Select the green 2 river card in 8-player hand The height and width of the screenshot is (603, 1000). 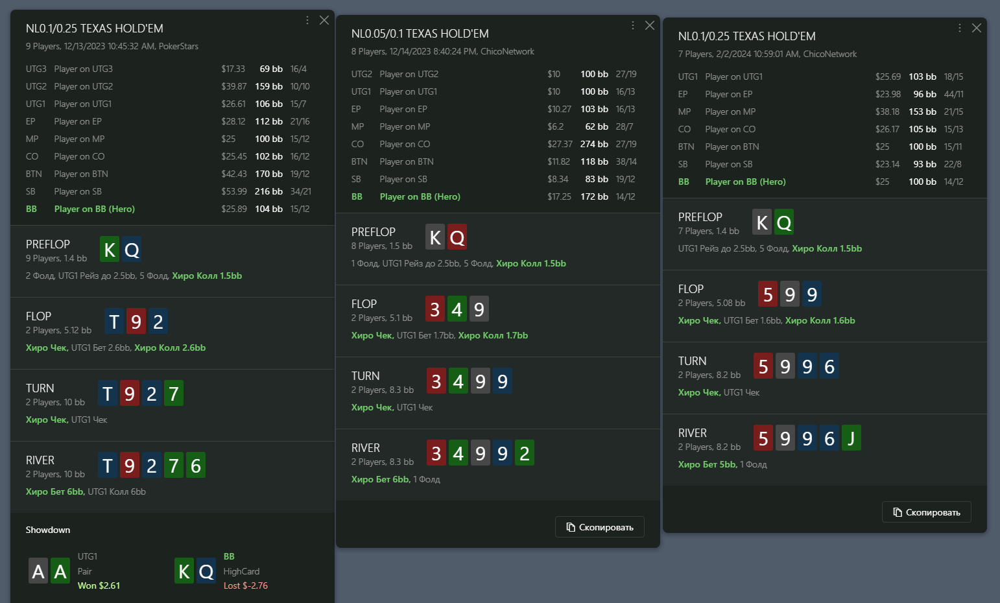525,453
